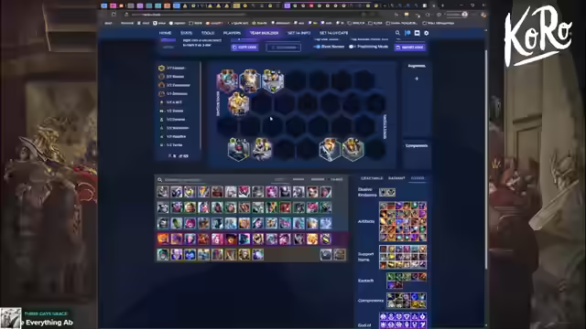The height and width of the screenshot is (329, 586).
Task: Expand the TOOLS navigation dropdown
Action: click(x=208, y=33)
